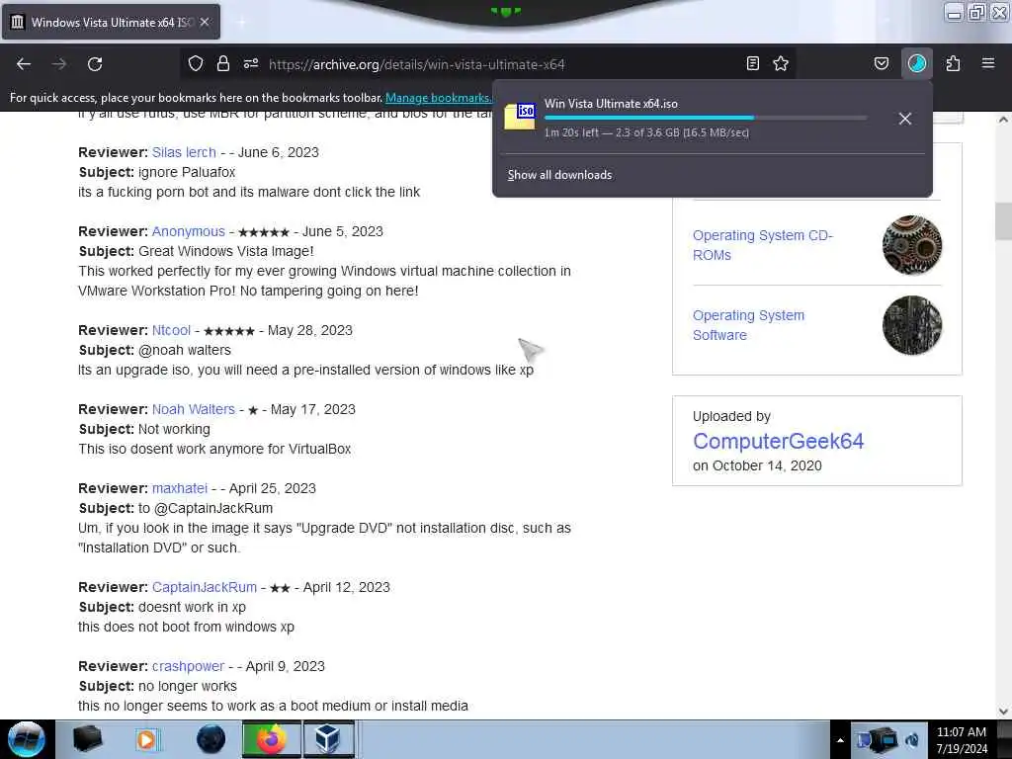The image size is (1012, 759).
Task: Click the "doesnt work in xp" subject text
Action: (193, 608)
